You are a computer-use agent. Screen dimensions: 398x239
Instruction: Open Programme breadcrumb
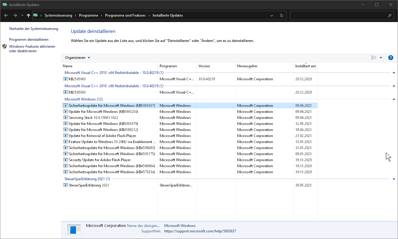click(88, 15)
